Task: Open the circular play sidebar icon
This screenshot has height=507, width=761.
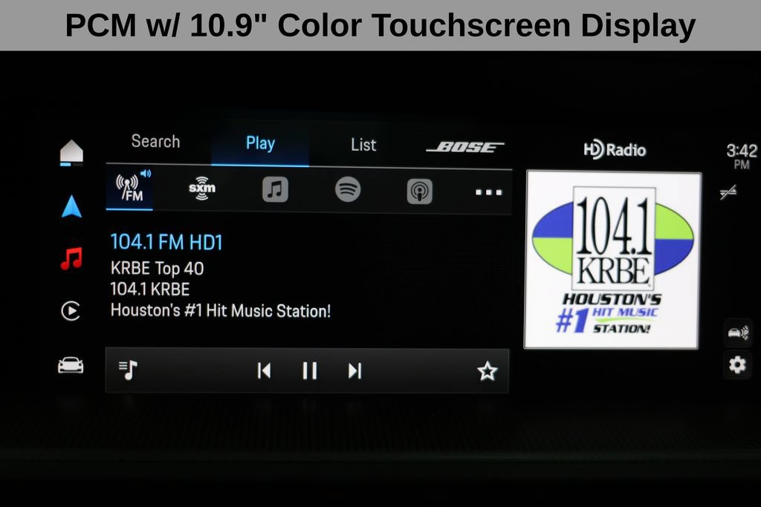Action: tap(71, 311)
